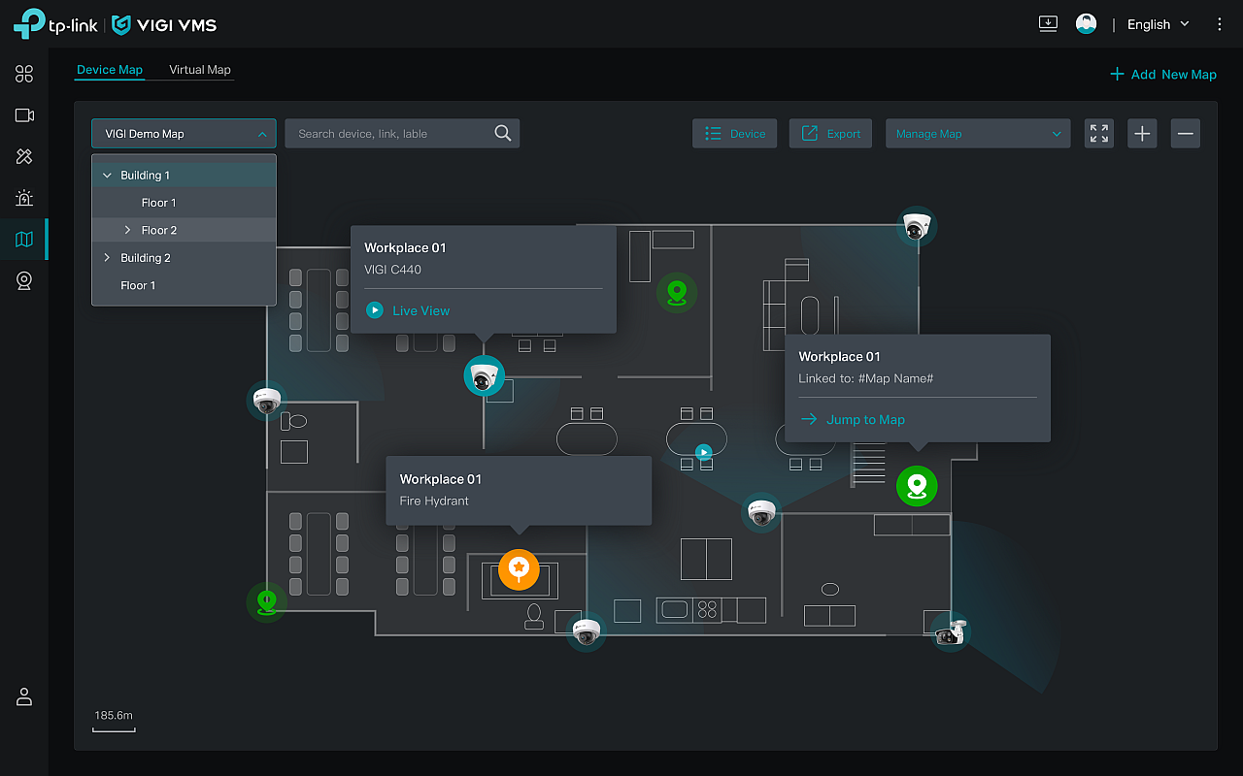Click the account person icon at sidebar bottom
Screen dimensions: 1243x776
click(24, 696)
